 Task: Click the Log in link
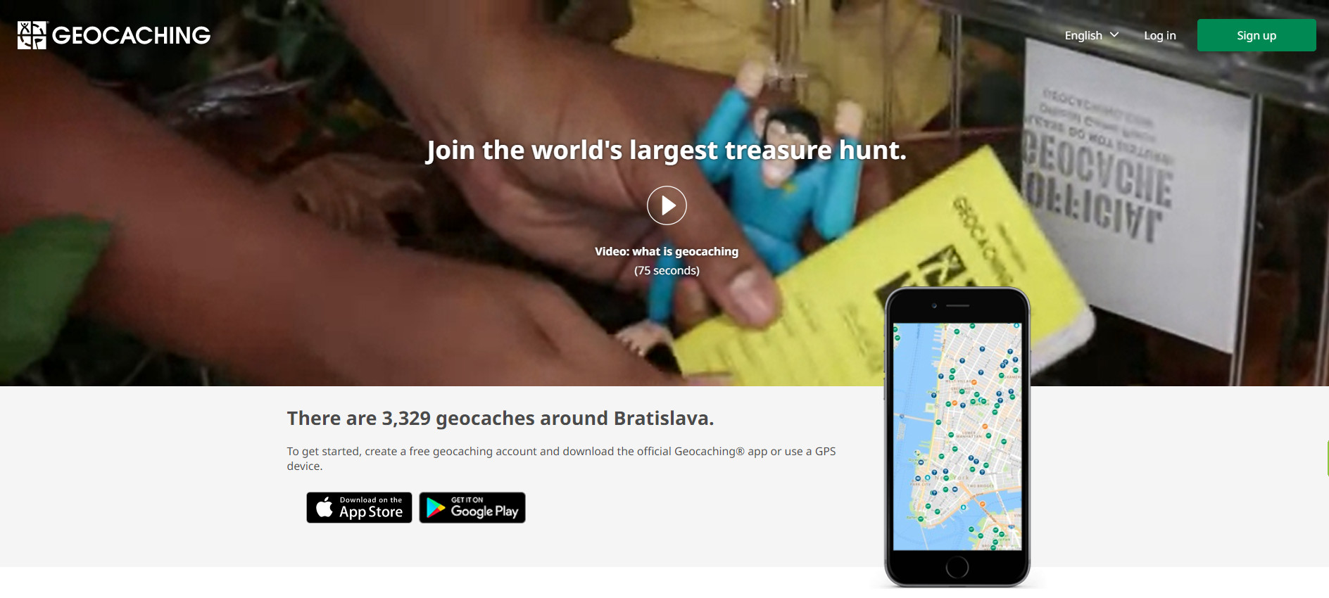(x=1160, y=35)
